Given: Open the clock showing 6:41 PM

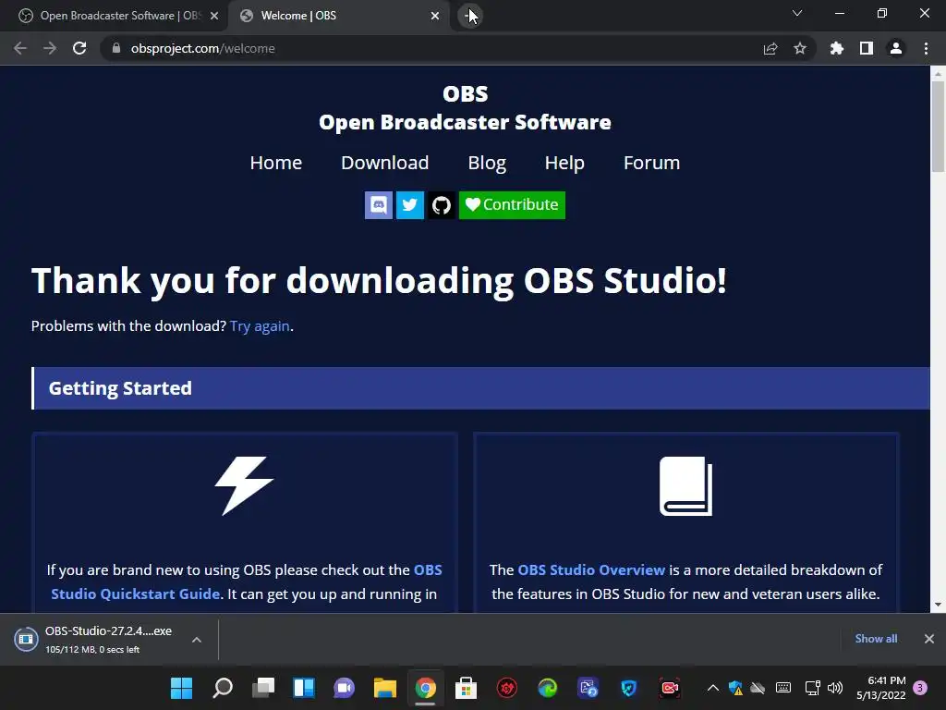Looking at the screenshot, I should pos(881,688).
